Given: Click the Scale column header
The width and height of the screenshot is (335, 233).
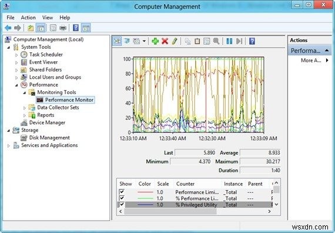Looking at the screenshot, I should (x=163, y=184).
